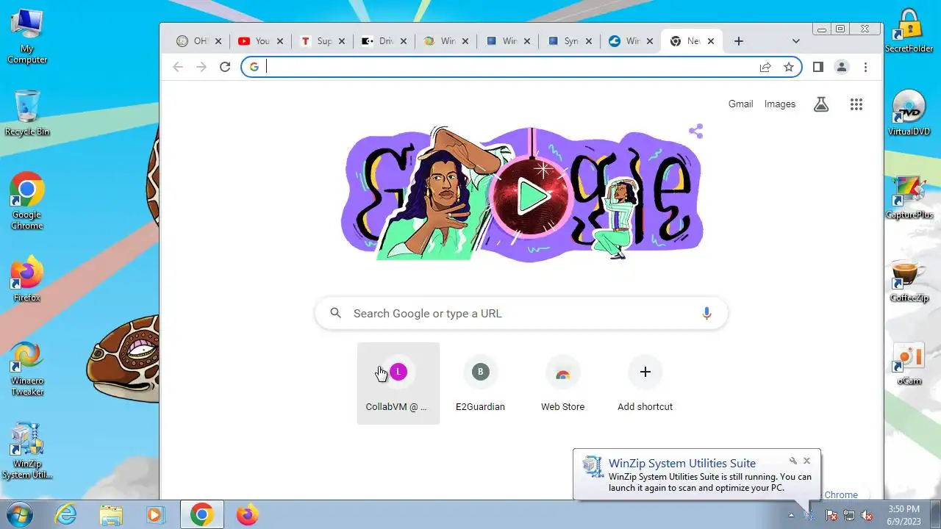The width and height of the screenshot is (941, 529).
Task: Open CoffeeZip desktop shortcut
Action: pos(909,280)
